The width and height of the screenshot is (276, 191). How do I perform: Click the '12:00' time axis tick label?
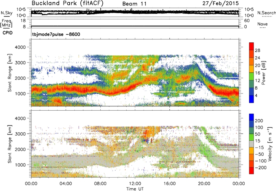coord(135,184)
